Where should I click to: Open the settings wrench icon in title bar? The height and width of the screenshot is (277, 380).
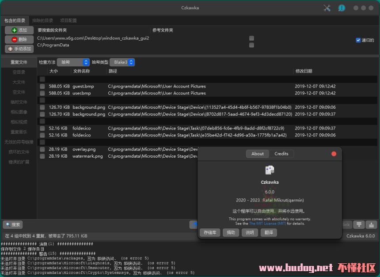[327, 8]
